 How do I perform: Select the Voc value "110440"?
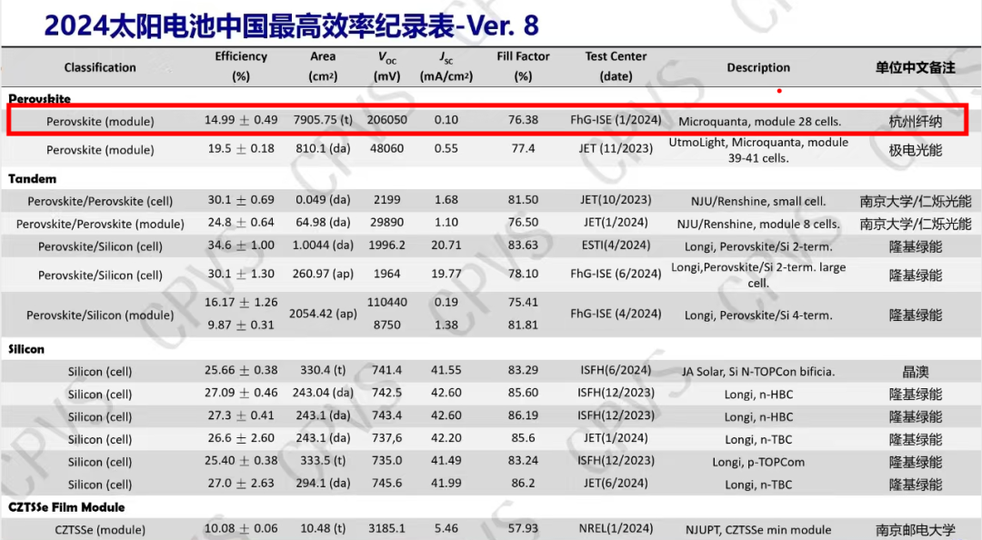[387, 302]
